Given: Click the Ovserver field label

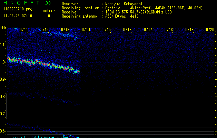Looking at the screenshot, I should click(70, 4).
